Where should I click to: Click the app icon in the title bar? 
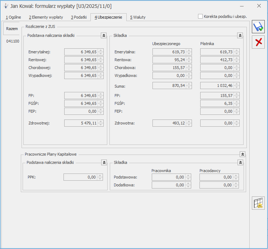pyautogui.click(x=5, y=6)
